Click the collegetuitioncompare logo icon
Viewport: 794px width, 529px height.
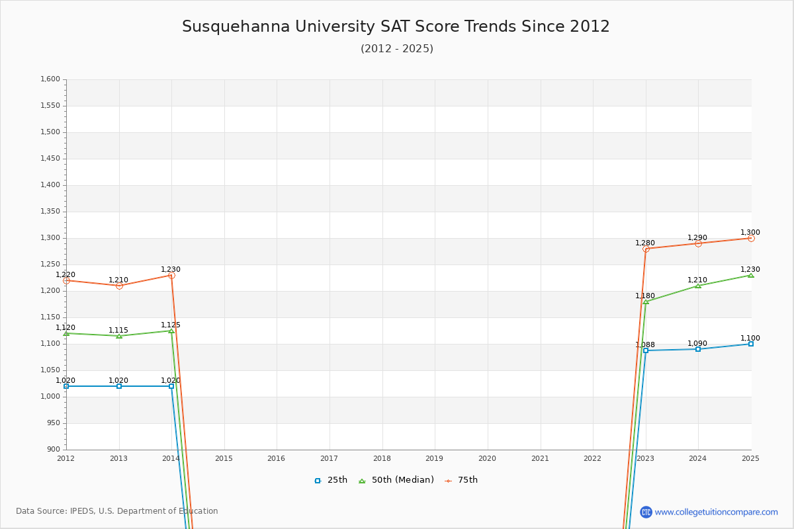pos(646,512)
